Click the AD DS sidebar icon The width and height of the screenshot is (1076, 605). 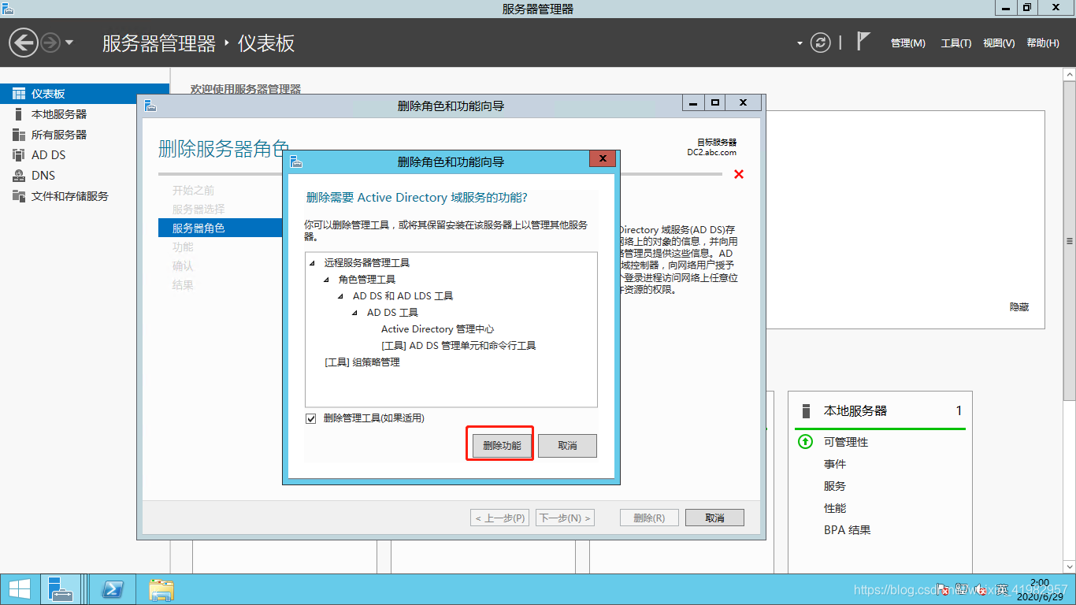click(19, 155)
